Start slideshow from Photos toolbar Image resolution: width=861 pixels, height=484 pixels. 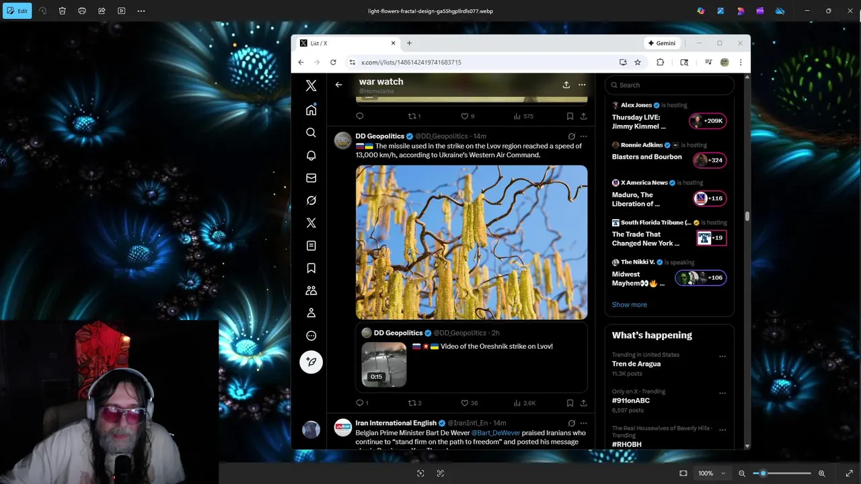coord(121,11)
